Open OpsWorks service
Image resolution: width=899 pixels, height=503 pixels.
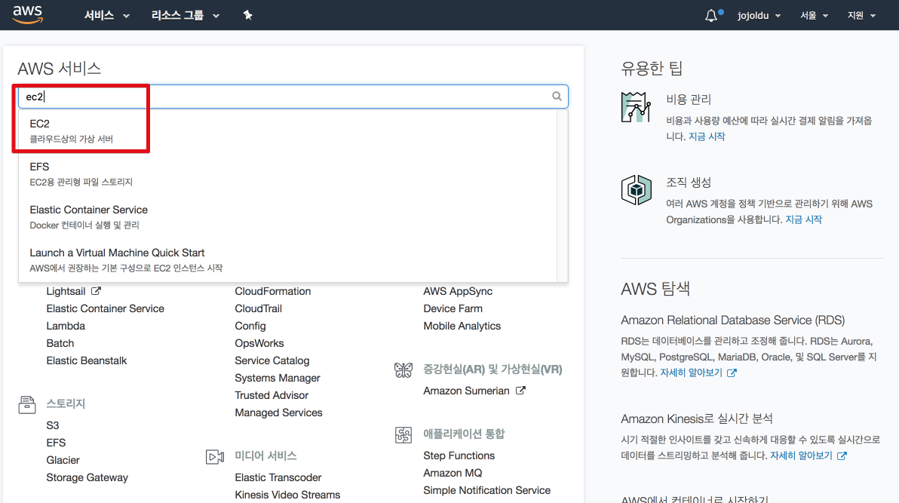coord(259,343)
